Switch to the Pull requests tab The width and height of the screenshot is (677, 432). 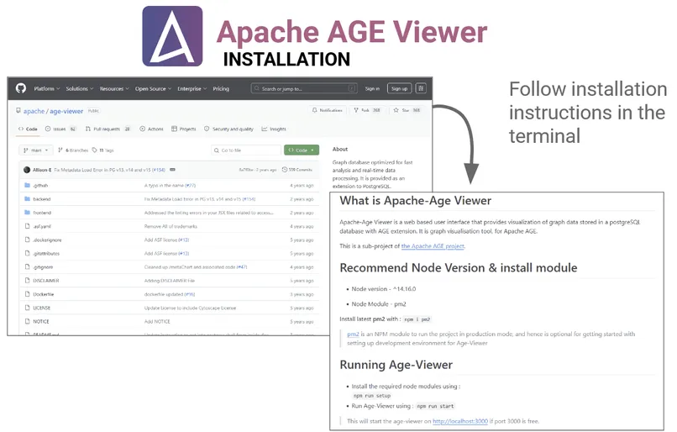pos(108,129)
